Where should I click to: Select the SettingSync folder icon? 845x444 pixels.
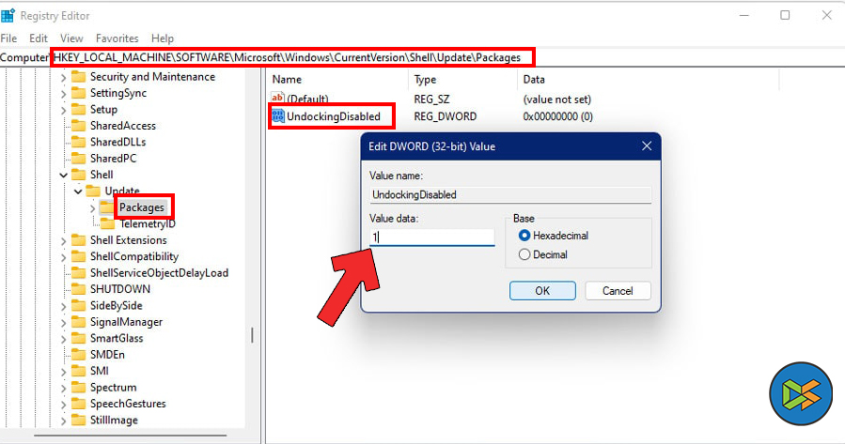[79, 93]
